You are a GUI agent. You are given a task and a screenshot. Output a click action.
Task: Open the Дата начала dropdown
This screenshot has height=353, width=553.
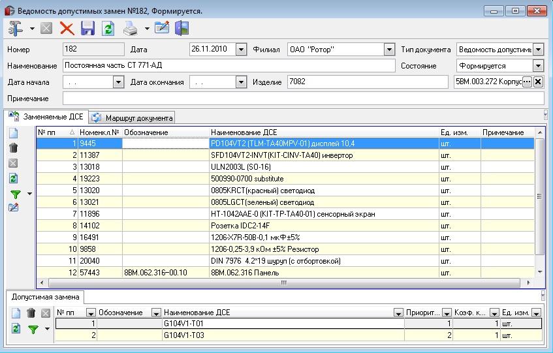click(x=119, y=82)
